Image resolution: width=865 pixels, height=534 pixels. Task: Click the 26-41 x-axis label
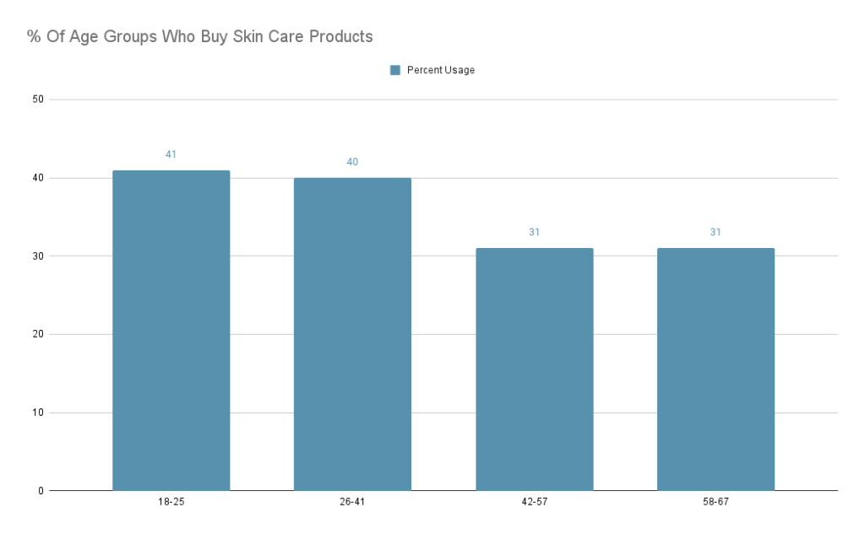352,502
